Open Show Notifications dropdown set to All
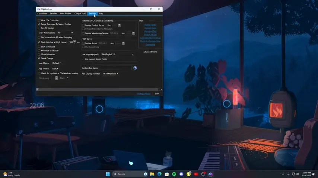This screenshot has width=318, height=178. click(x=65, y=33)
